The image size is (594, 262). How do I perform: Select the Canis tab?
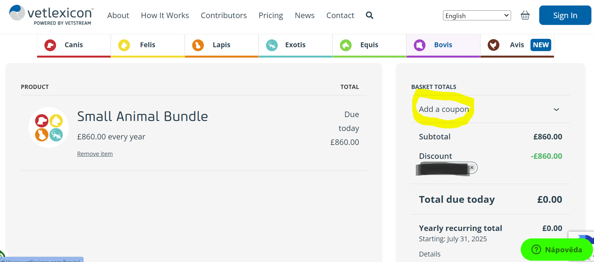point(74,46)
